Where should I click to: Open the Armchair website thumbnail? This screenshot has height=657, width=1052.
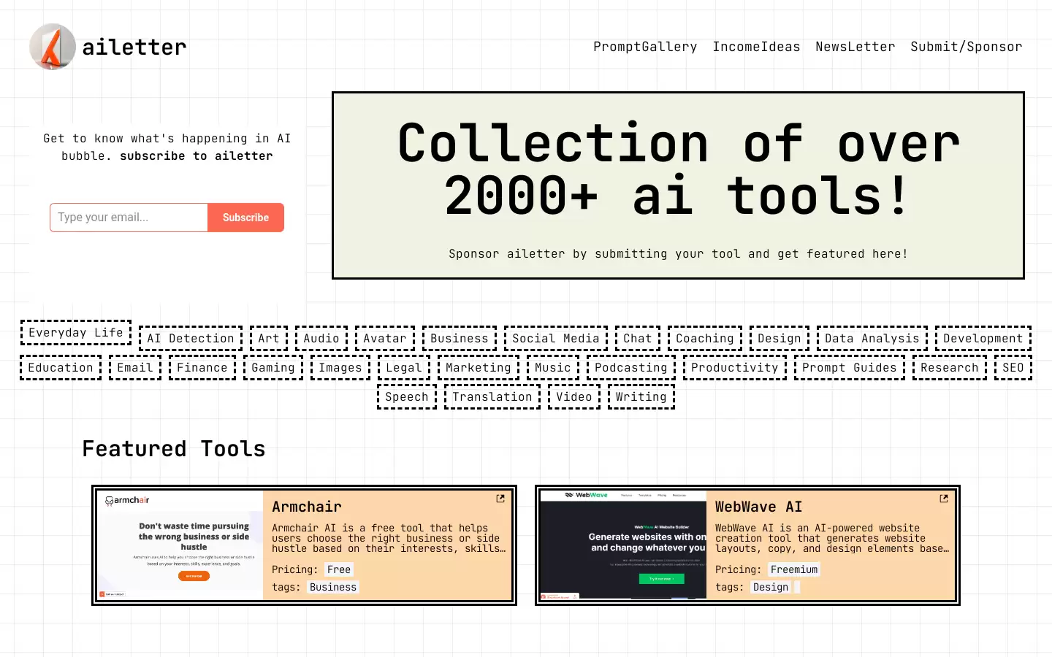coord(180,545)
